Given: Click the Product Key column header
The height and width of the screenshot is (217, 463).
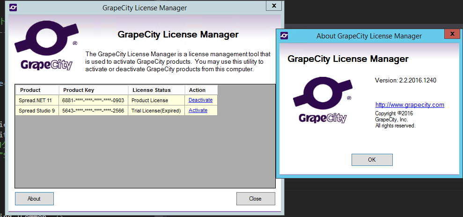Looking at the screenshot, I should (x=94, y=90).
